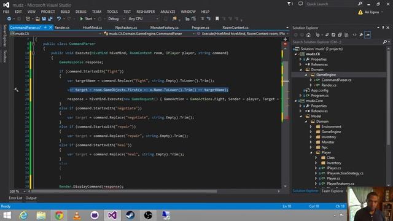Collapse the GameEngine folder in mudz.Cli
Viewport: 393px width, 221px height.
pos(306,75)
